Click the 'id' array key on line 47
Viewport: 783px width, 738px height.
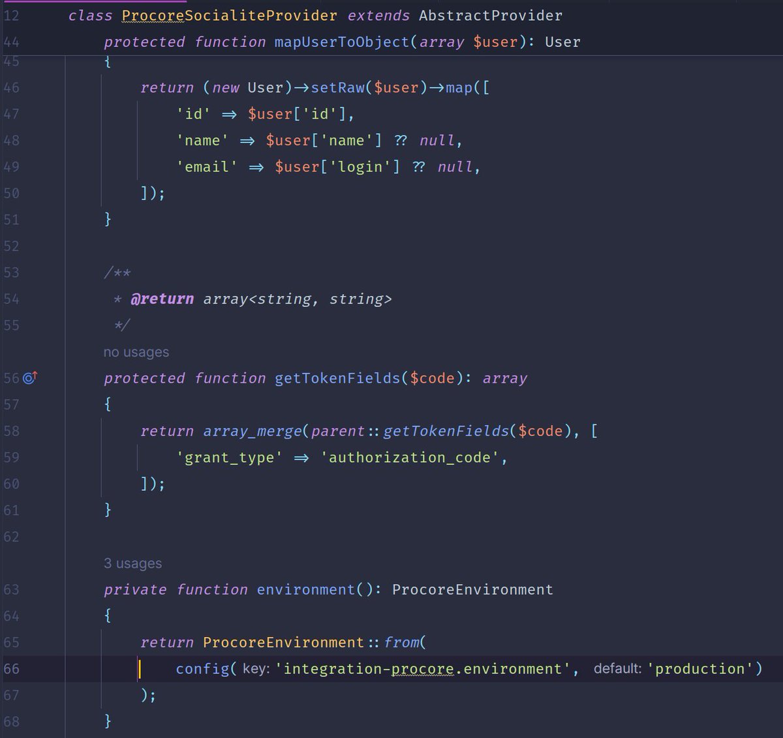[194, 114]
